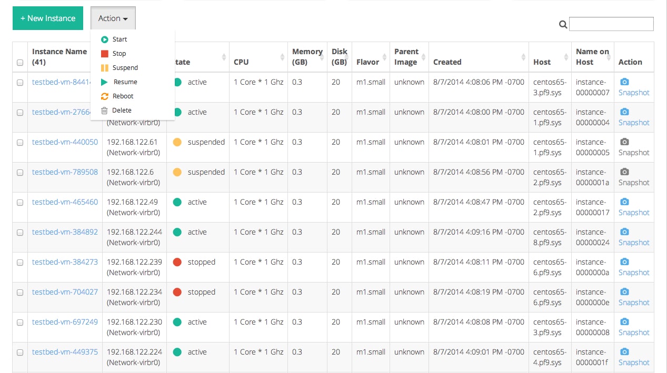
Task: Click yellow suspended dot for testbed-vm-789508
Action: [x=177, y=172]
